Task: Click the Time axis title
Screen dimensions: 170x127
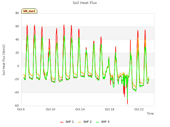Action: click(150, 114)
